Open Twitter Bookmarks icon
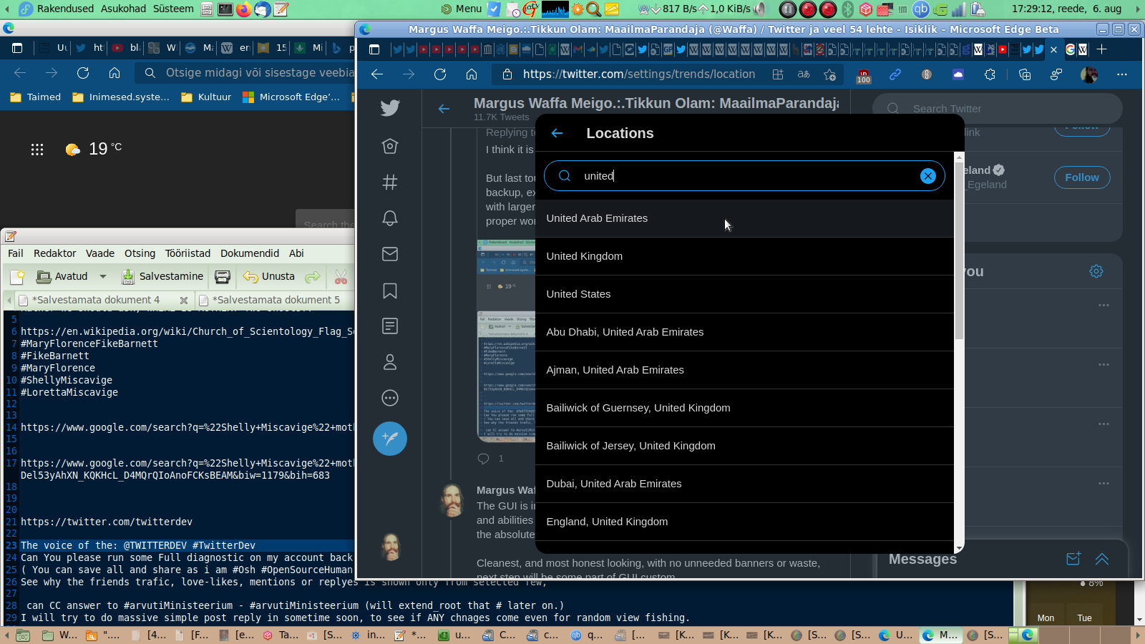This screenshot has width=1145, height=644. 390,291
